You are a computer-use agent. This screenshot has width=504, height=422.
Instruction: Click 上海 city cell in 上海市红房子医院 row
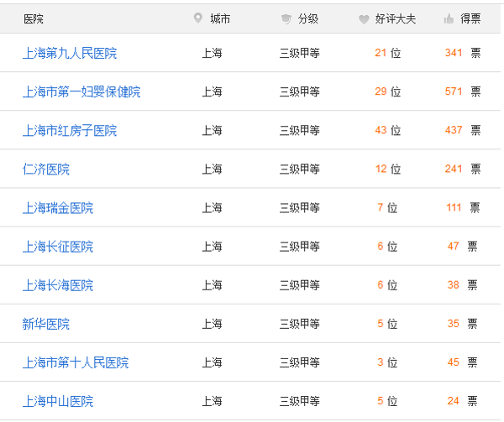pyautogui.click(x=213, y=130)
